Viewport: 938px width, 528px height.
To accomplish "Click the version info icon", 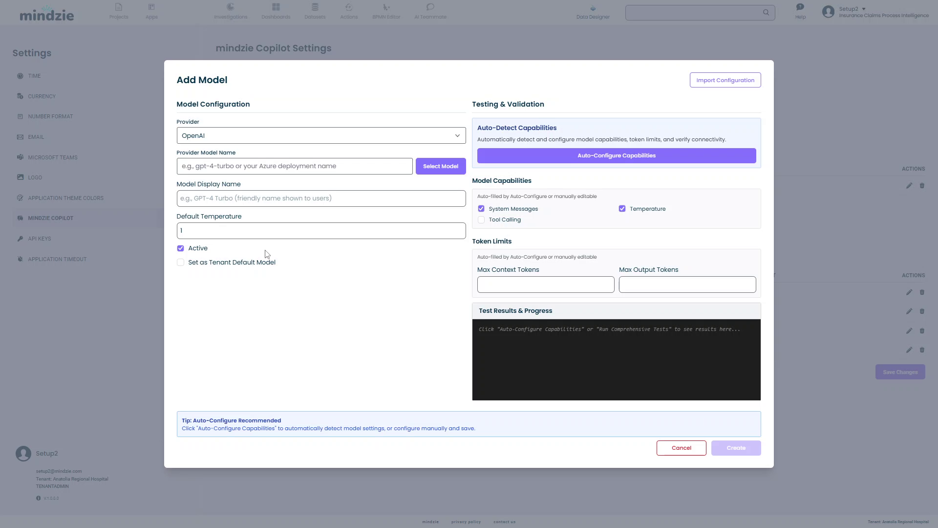I will (38, 498).
